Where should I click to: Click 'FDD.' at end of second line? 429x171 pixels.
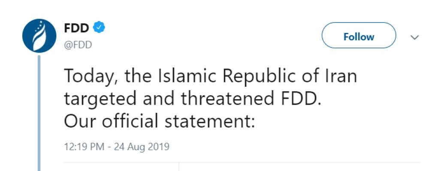[x=297, y=99]
